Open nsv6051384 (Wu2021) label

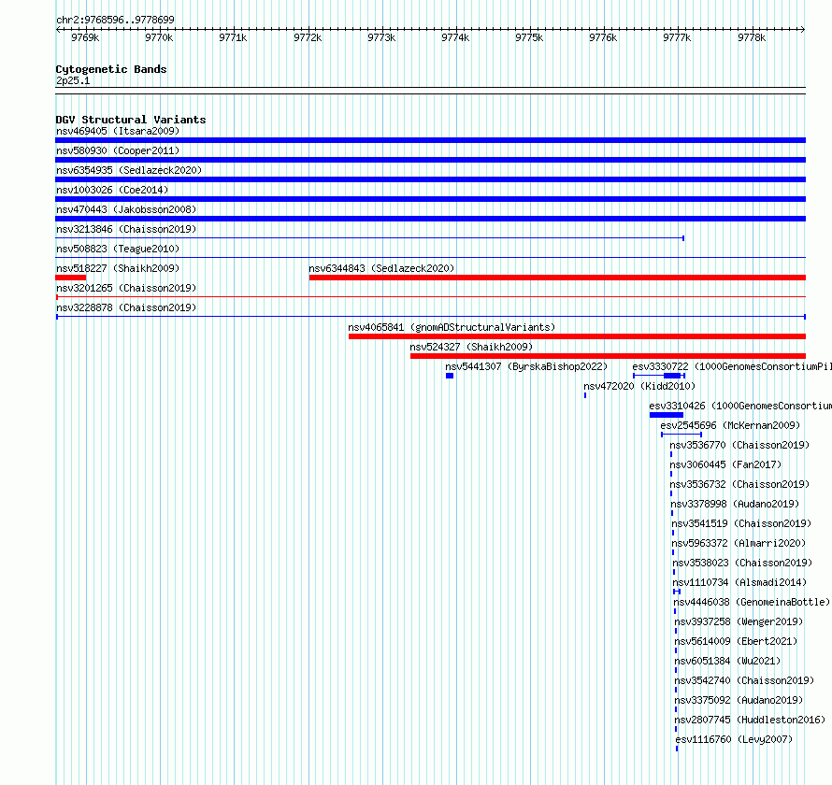pyautogui.click(x=727, y=661)
